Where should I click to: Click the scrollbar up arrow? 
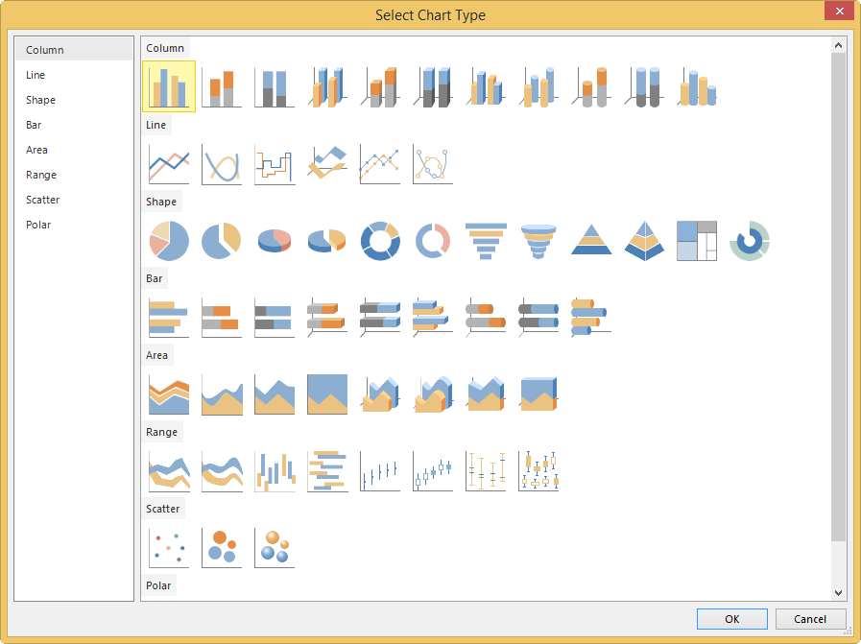point(838,45)
